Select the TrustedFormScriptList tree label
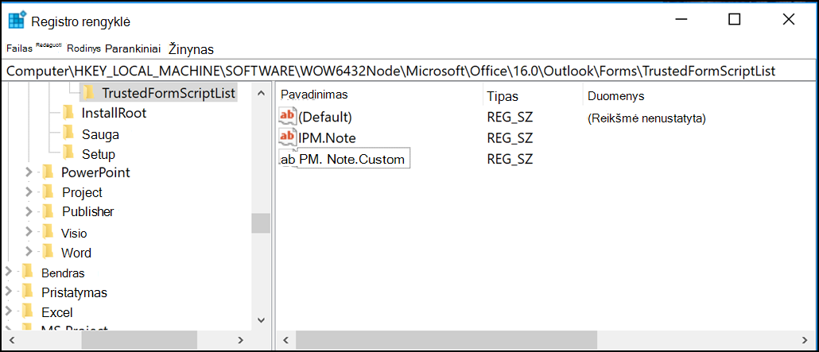Image resolution: width=819 pixels, height=352 pixels. point(169,94)
